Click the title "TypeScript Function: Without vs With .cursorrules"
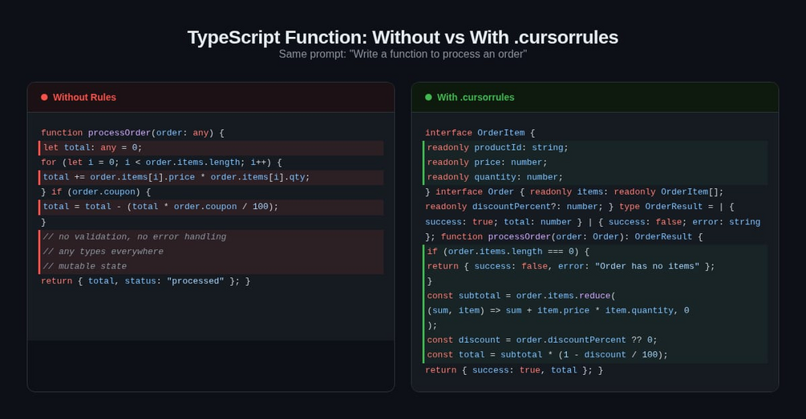806x419 pixels. [x=403, y=37]
